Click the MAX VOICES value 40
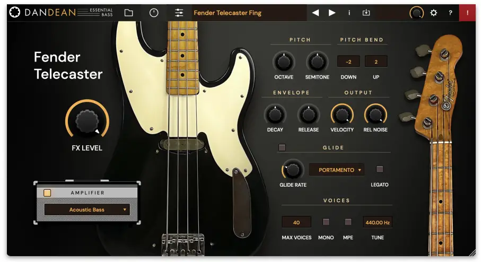The height and width of the screenshot is (262, 481). [296, 222]
